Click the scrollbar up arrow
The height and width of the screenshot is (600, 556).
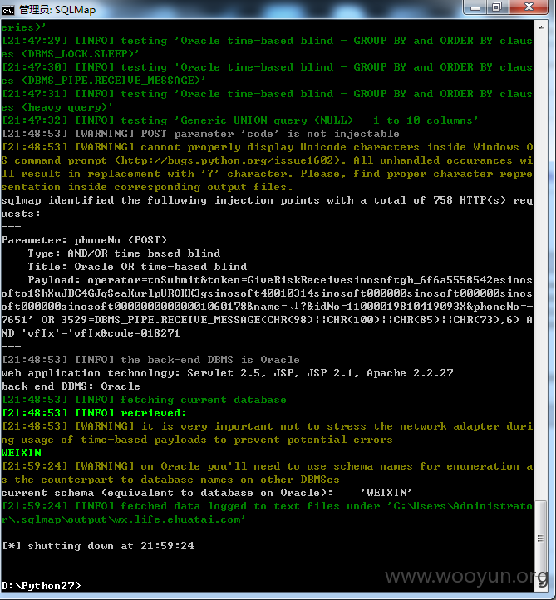coord(541,27)
